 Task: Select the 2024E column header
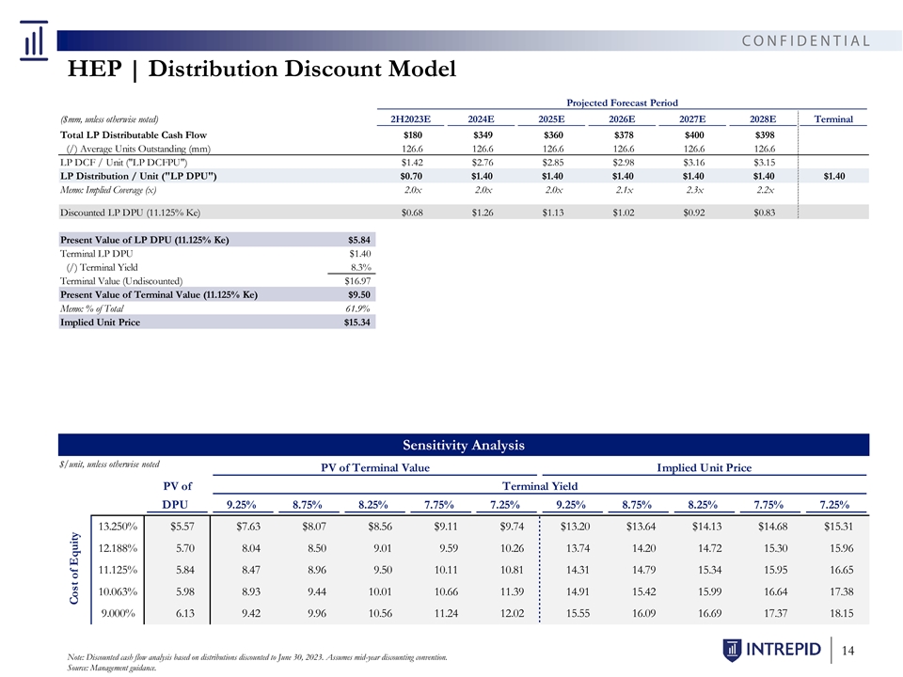pos(481,119)
